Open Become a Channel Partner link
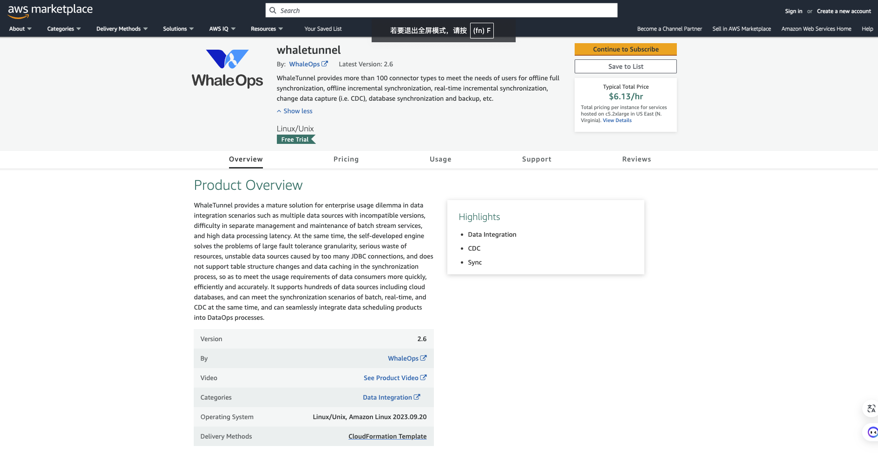Viewport: 878px width, 466px height. point(669,29)
